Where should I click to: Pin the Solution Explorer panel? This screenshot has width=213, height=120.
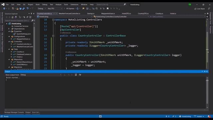(31, 14)
